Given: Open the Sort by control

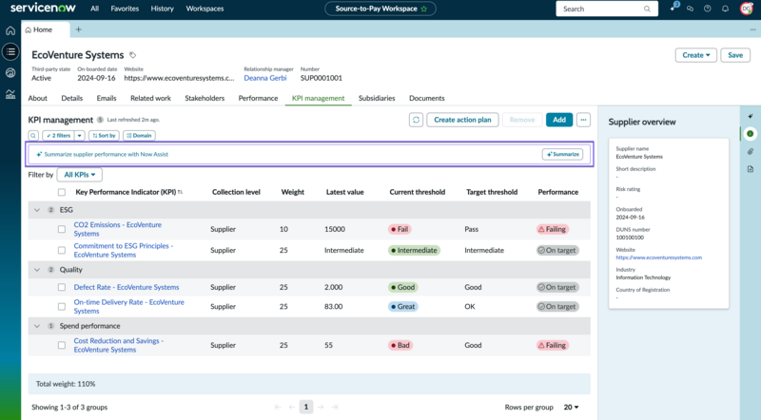Looking at the screenshot, I should [x=104, y=136].
